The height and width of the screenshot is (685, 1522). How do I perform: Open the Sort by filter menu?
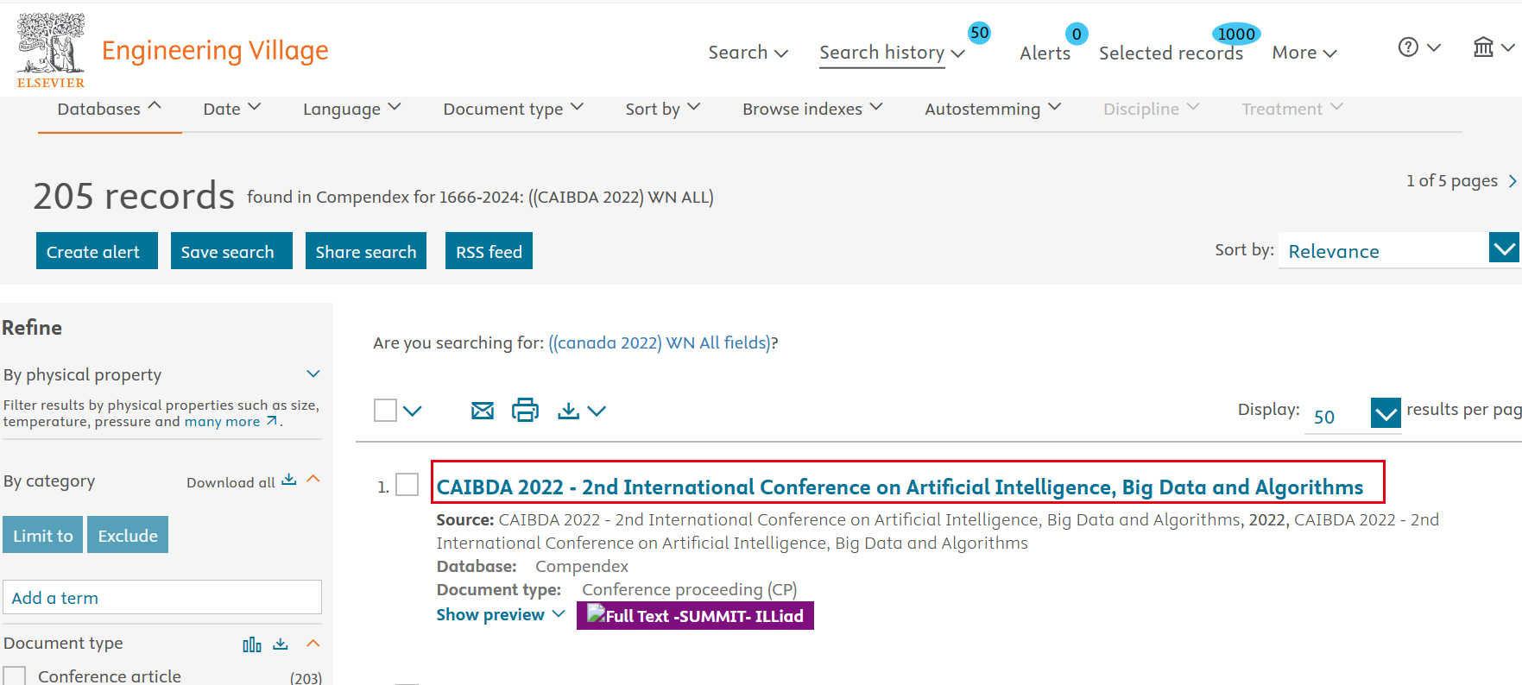663,109
